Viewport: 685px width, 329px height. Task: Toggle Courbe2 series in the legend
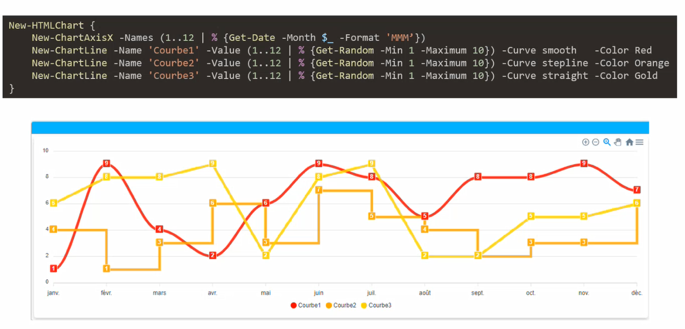341,305
